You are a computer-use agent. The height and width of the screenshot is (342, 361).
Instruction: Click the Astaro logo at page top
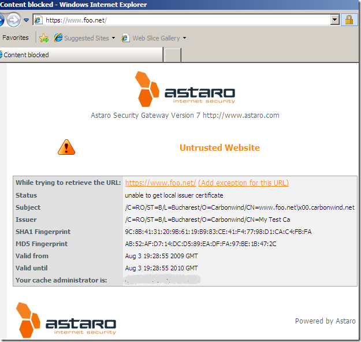click(185, 89)
